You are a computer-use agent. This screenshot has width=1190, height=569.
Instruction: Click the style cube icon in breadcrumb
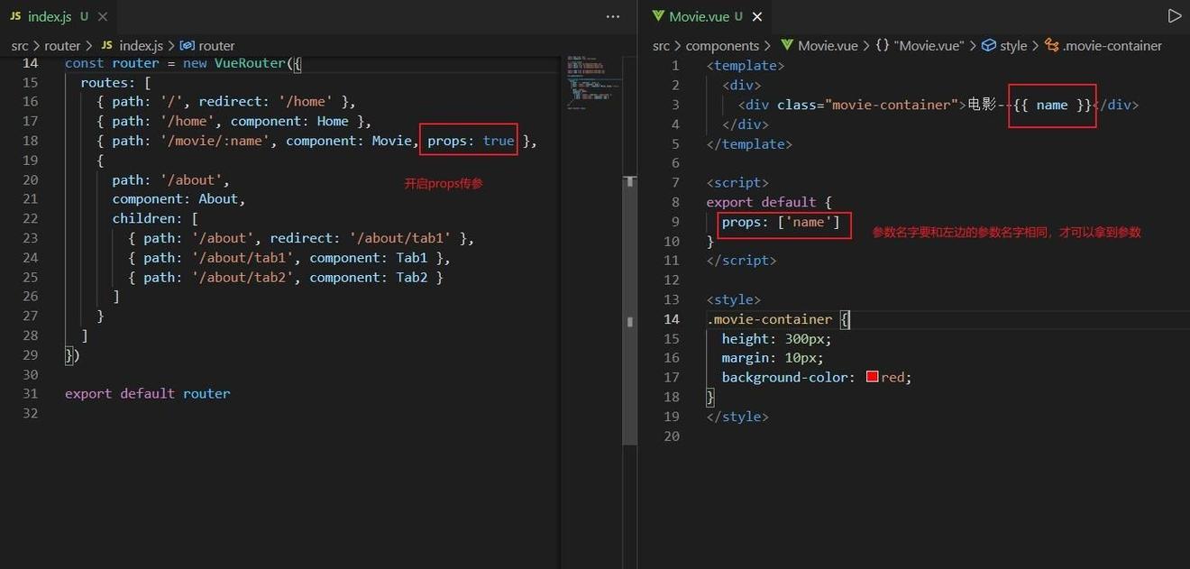coord(989,45)
